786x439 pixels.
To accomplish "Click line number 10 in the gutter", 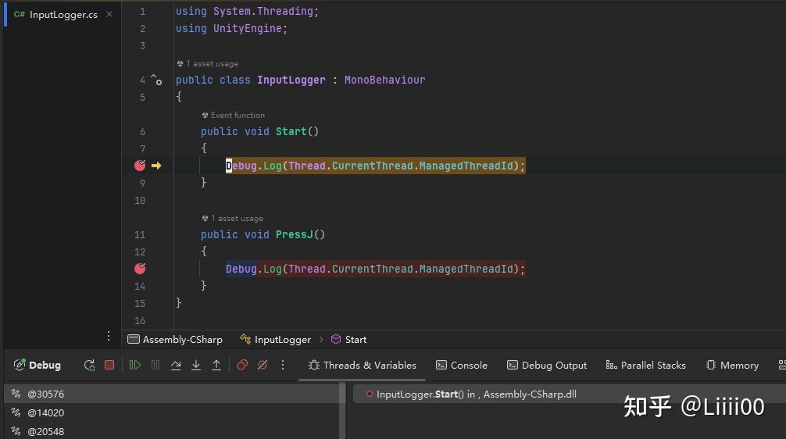I will (140, 201).
